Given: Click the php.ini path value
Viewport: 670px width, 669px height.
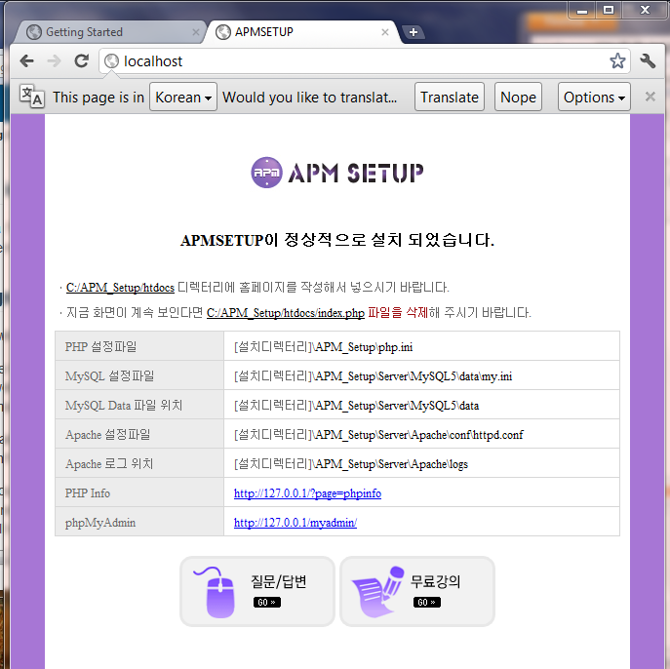Looking at the screenshot, I should [323, 346].
